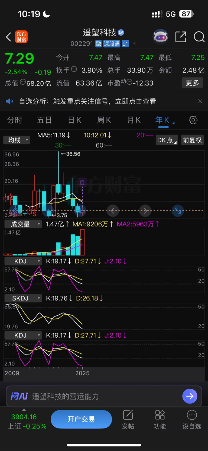This screenshot has width=208, height=451.
Task: Tap the 1.47亿 volume value
Action: click(57, 224)
